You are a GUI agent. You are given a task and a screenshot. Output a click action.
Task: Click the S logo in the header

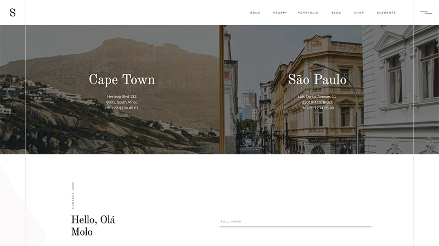click(x=13, y=13)
